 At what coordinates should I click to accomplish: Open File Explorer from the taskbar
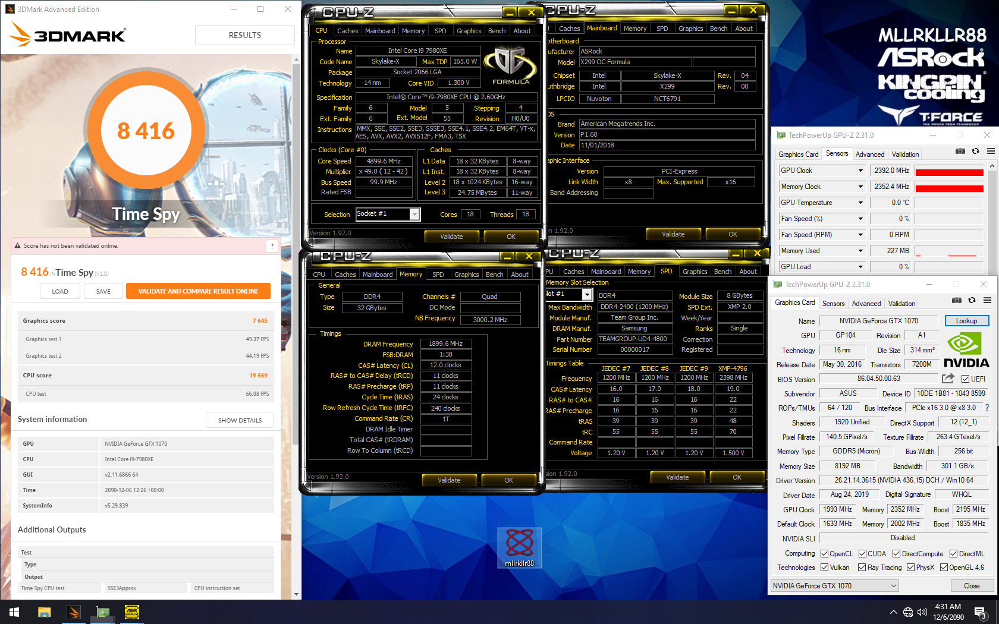click(x=45, y=612)
